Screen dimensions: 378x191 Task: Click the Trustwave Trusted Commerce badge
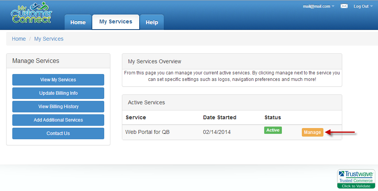click(x=356, y=179)
